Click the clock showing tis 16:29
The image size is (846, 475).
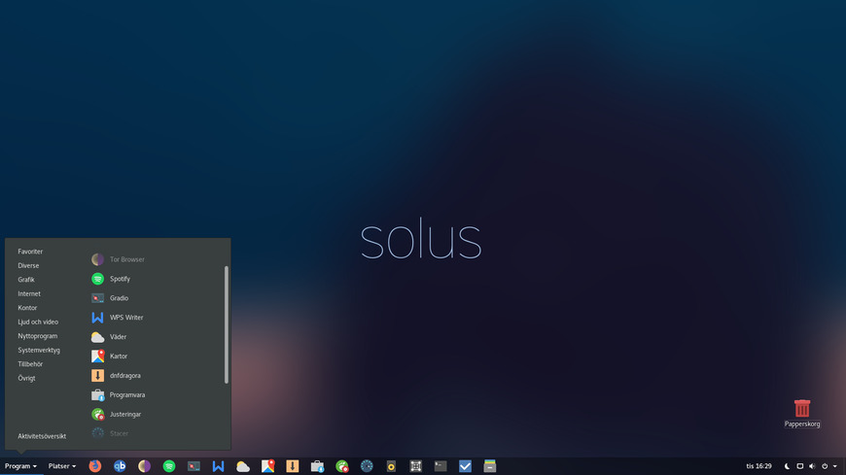click(x=758, y=466)
